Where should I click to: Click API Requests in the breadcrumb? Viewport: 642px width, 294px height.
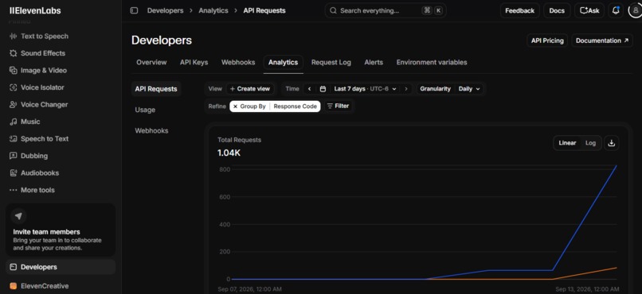click(264, 10)
